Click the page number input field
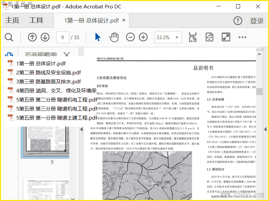 (x=63, y=37)
